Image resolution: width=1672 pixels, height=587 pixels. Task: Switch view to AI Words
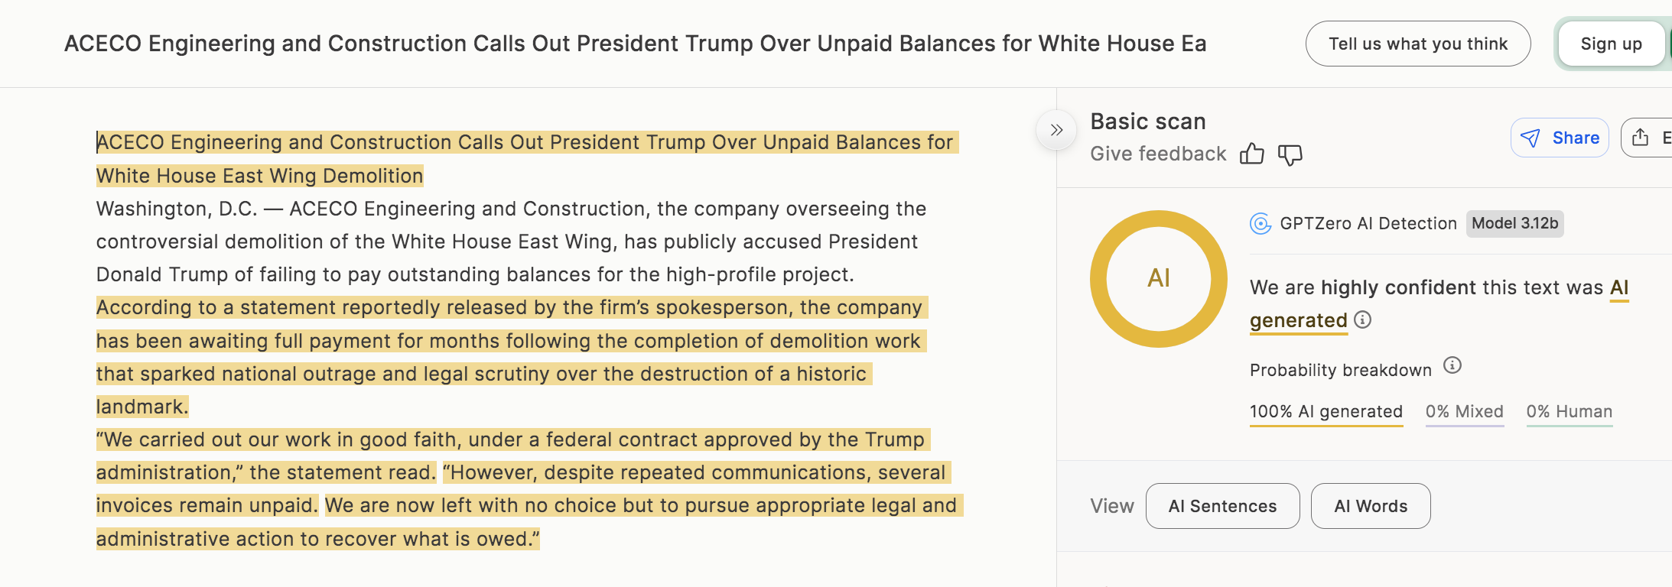click(x=1370, y=506)
